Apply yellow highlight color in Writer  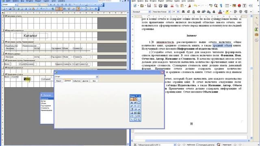pyautogui.click(x=227, y=12)
